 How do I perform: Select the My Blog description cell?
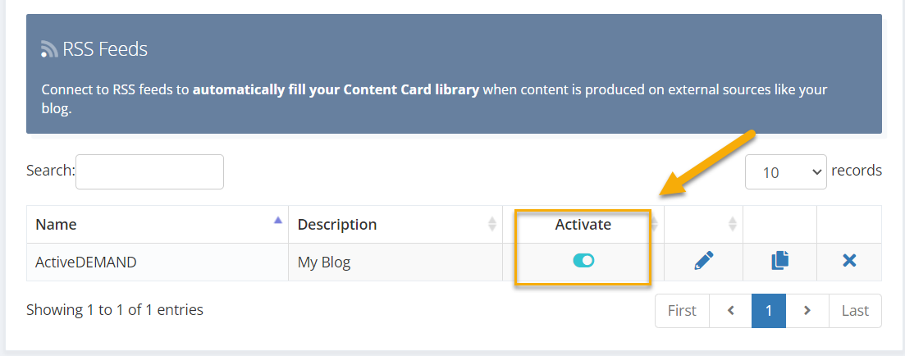click(x=395, y=262)
